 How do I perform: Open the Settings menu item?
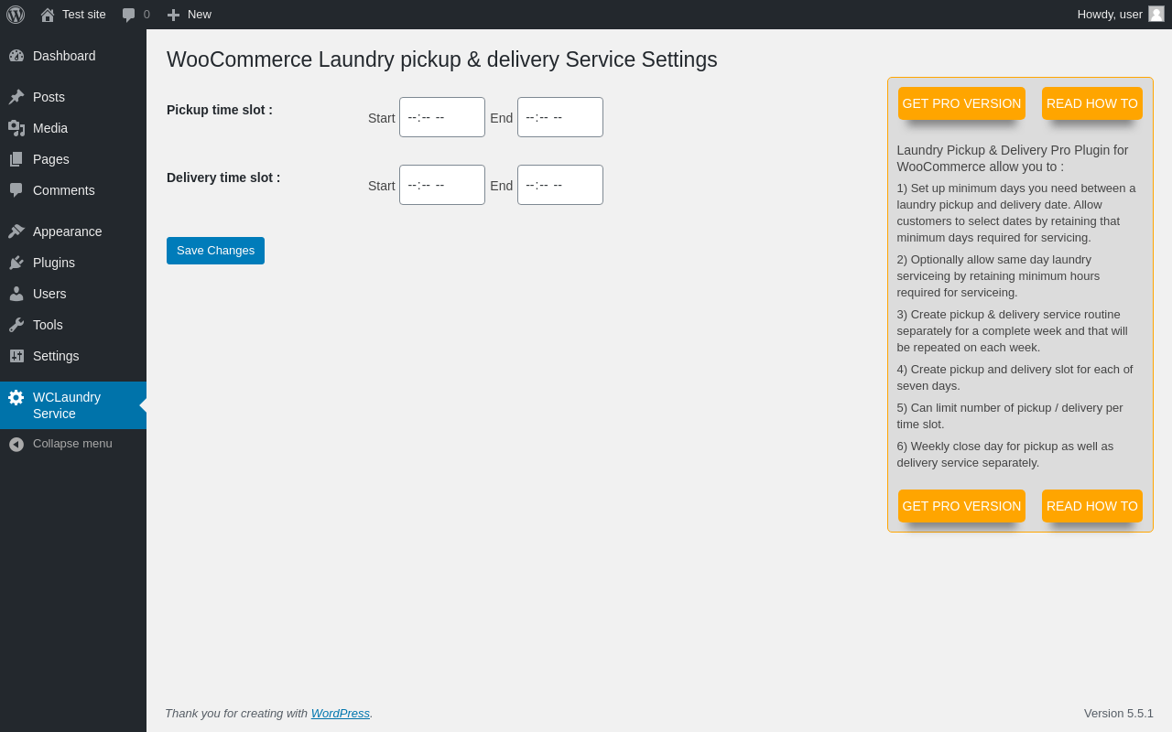click(56, 356)
